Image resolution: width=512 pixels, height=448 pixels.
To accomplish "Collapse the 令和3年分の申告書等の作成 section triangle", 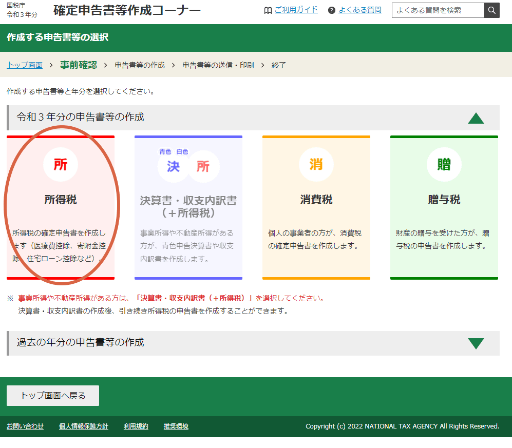I will (476, 118).
